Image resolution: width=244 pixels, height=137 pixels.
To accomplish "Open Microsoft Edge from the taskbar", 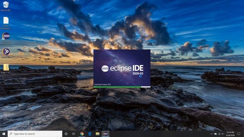I will pyautogui.click(x=90, y=134).
